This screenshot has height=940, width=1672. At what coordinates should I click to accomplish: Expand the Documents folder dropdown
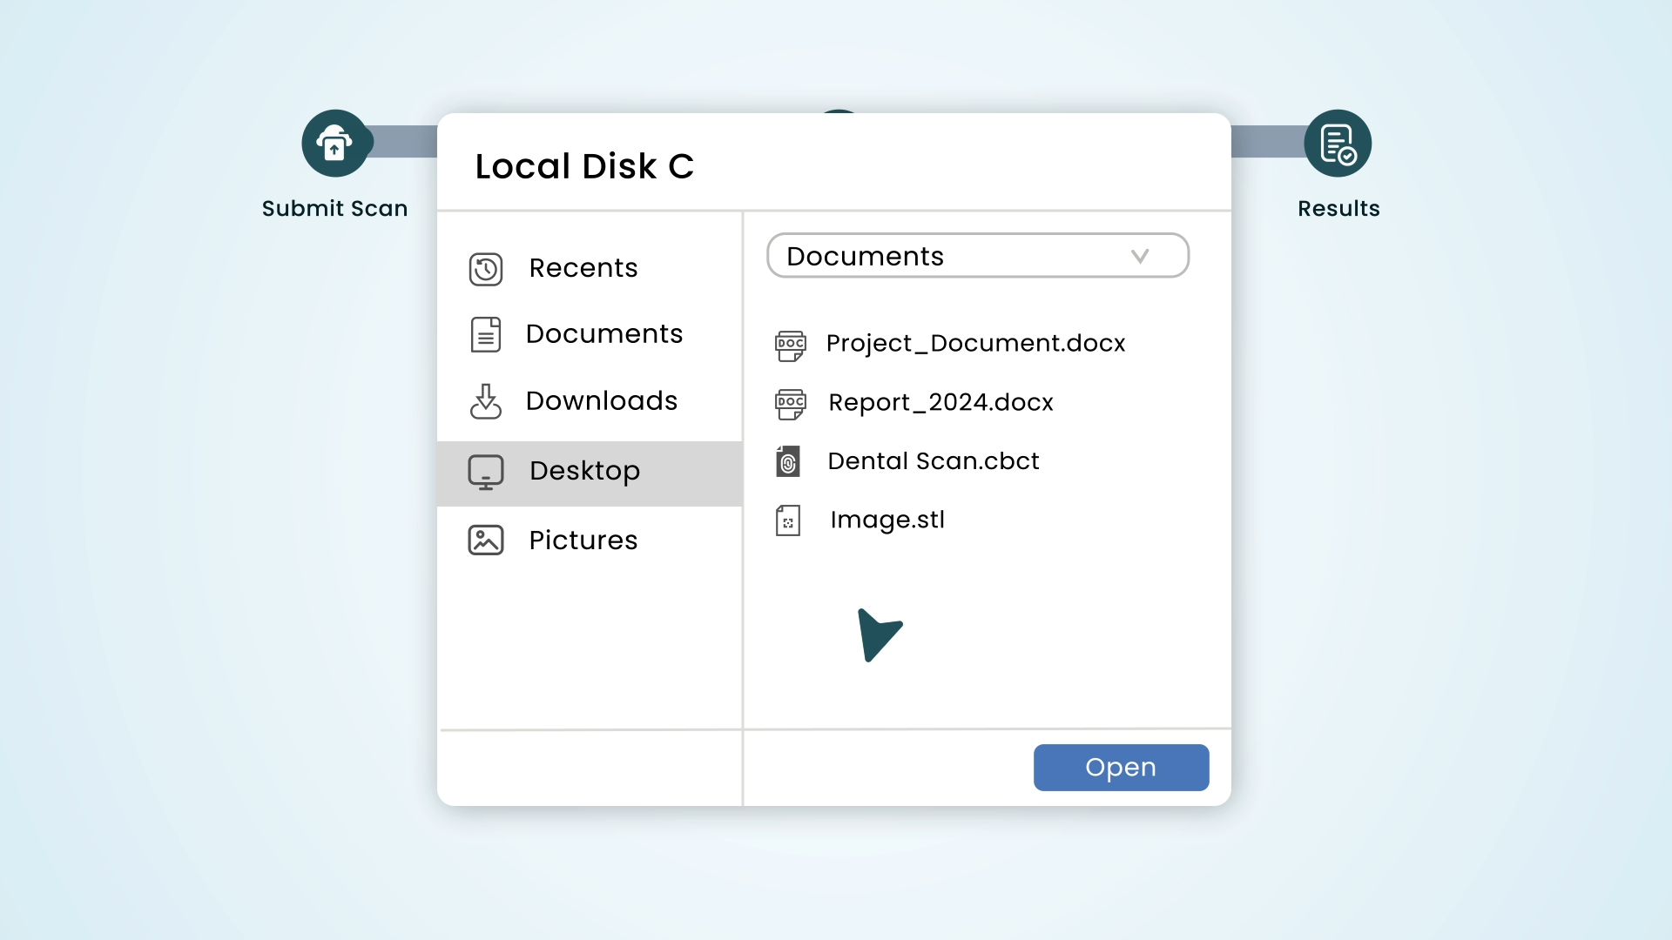pyautogui.click(x=977, y=256)
